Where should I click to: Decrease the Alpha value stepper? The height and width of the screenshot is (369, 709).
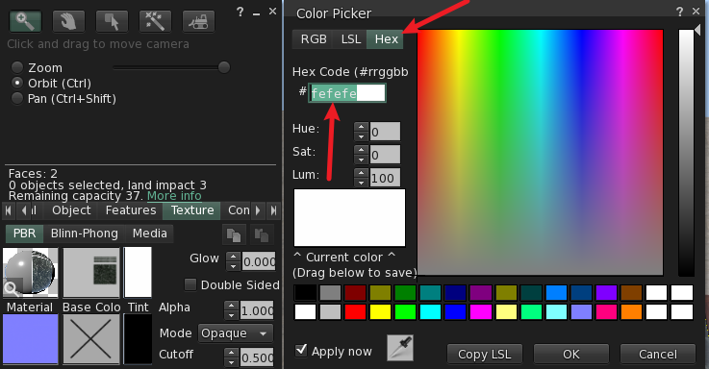(231, 315)
